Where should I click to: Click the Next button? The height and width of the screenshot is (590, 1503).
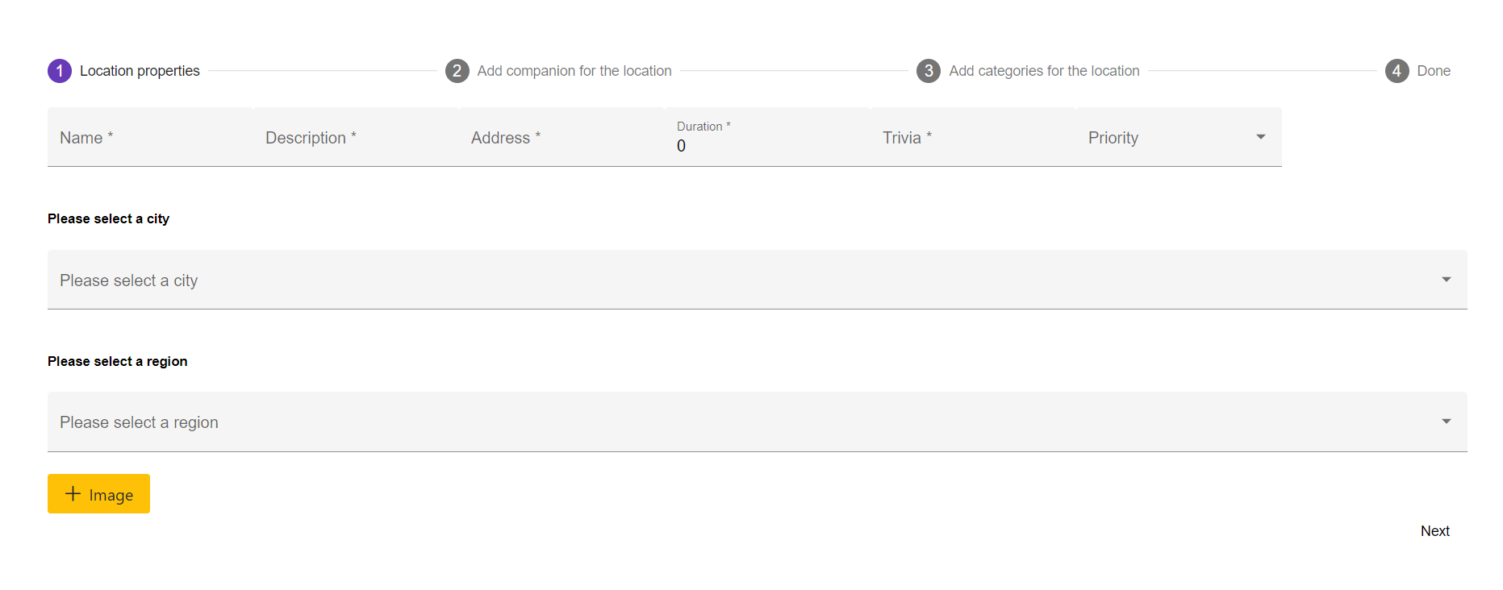[x=1434, y=531]
